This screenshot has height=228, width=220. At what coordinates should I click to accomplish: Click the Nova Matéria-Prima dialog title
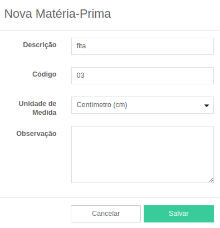pos(57,14)
